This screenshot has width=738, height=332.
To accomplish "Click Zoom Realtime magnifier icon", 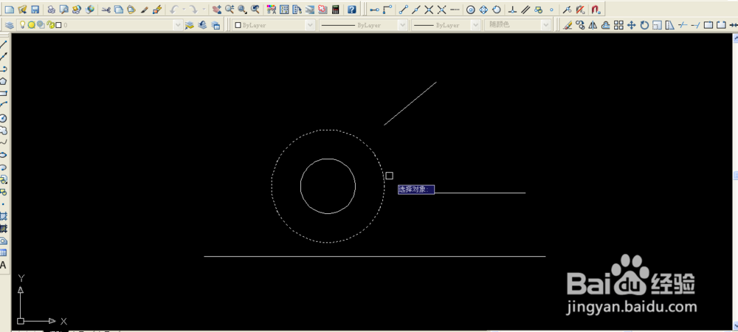I will pyautogui.click(x=230, y=10).
